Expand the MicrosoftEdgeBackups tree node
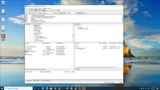This screenshot has height=90, width=160. pyautogui.click(x=34, y=38)
